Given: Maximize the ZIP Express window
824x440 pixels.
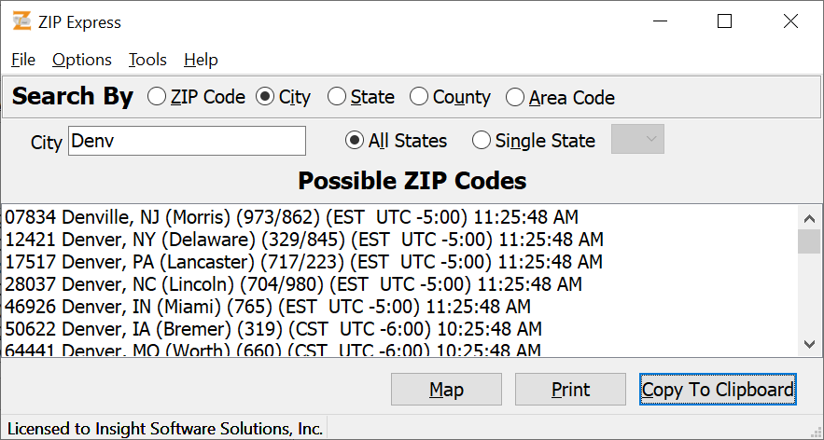Looking at the screenshot, I should point(724,21).
